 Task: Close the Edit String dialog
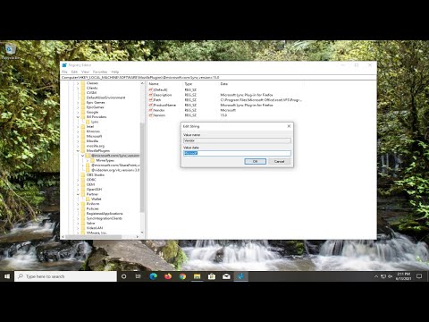pyautogui.click(x=289, y=126)
